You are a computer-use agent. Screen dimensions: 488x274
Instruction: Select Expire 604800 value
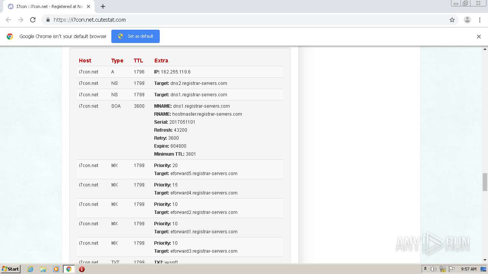[178, 146]
